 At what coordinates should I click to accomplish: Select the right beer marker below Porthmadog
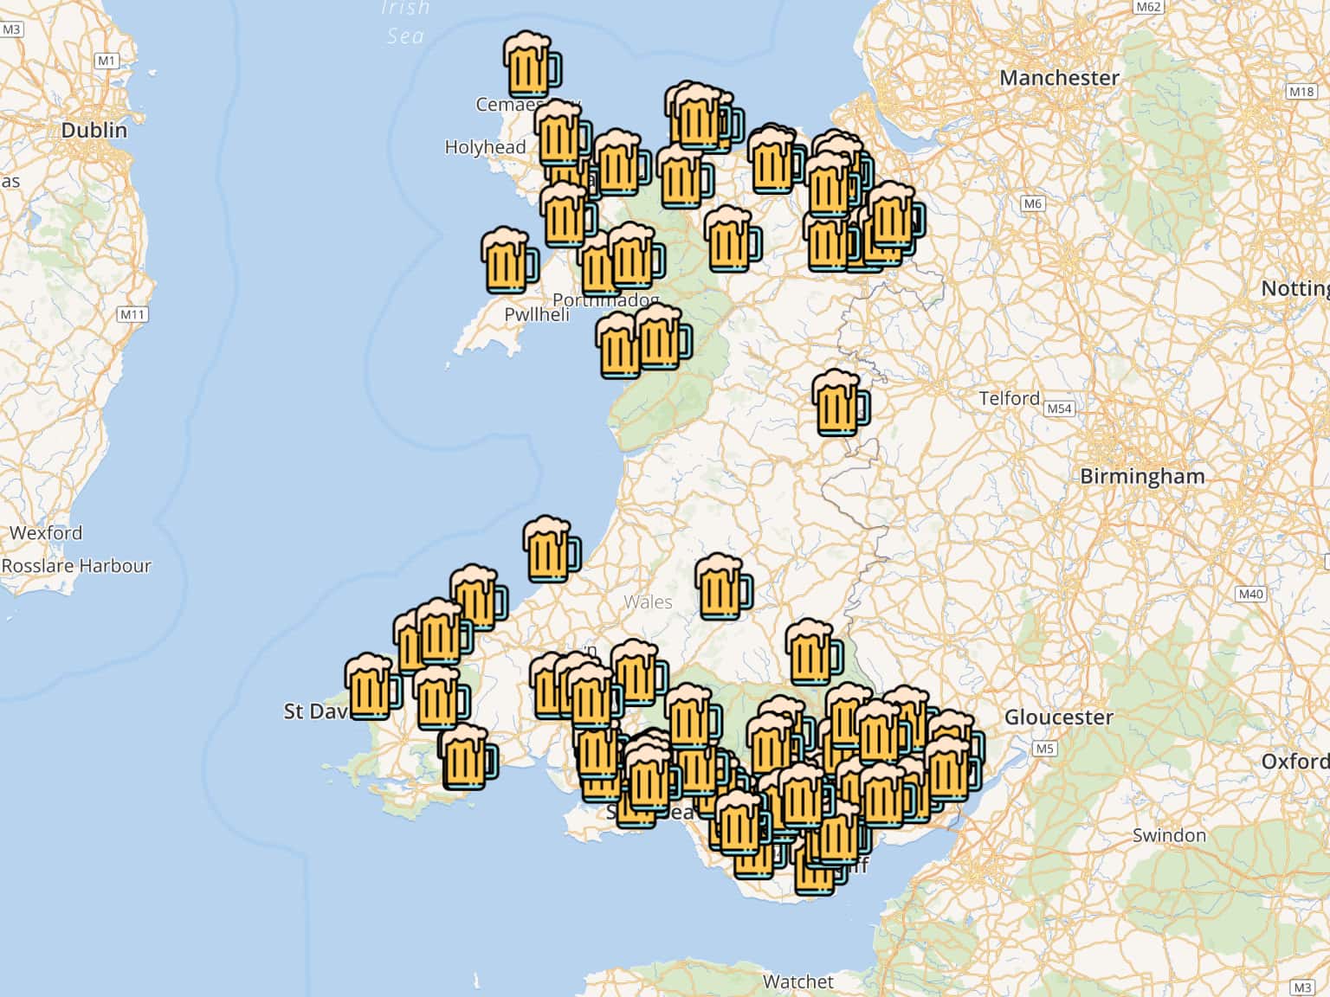pyautogui.click(x=662, y=337)
